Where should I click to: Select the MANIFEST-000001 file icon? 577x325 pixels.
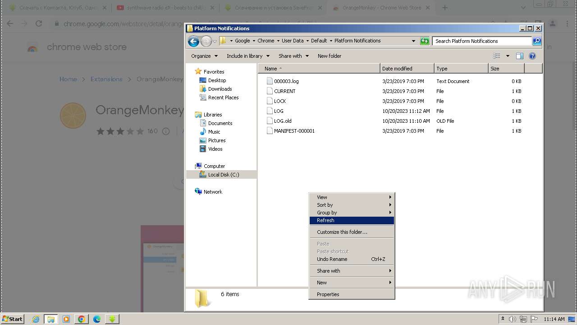270,131
